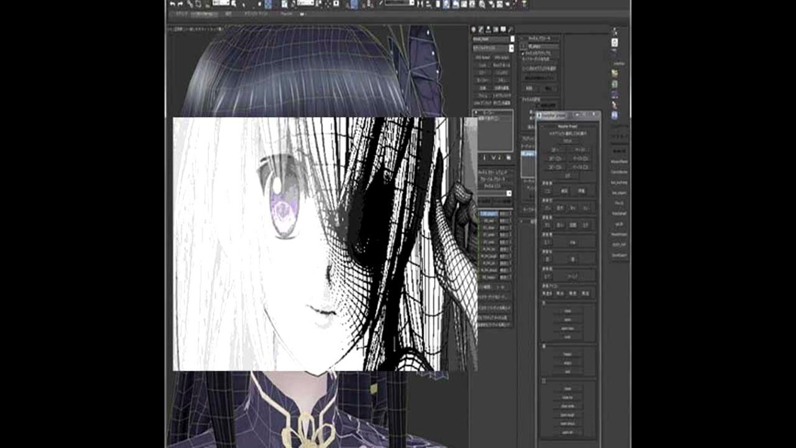796x448 pixels.
Task: Switch to the Modify command panel tab
Action: [x=481, y=29]
